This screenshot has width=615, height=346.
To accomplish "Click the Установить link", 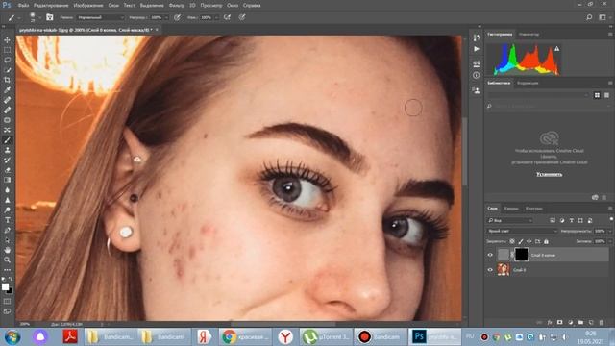I will tap(549, 174).
